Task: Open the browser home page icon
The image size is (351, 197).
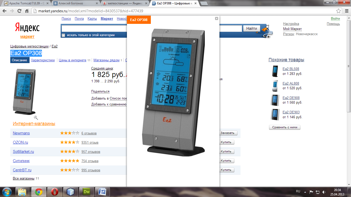Action: (27, 11)
